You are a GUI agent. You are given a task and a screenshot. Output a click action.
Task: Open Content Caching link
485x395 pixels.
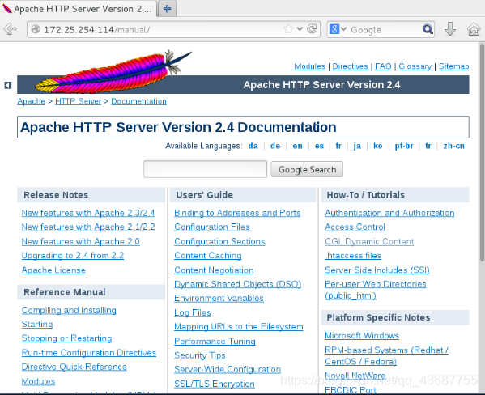coord(208,256)
